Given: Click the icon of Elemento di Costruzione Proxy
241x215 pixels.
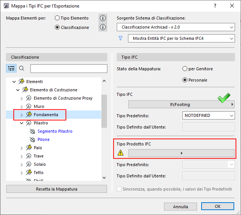Looking at the screenshot, I should (29, 98).
